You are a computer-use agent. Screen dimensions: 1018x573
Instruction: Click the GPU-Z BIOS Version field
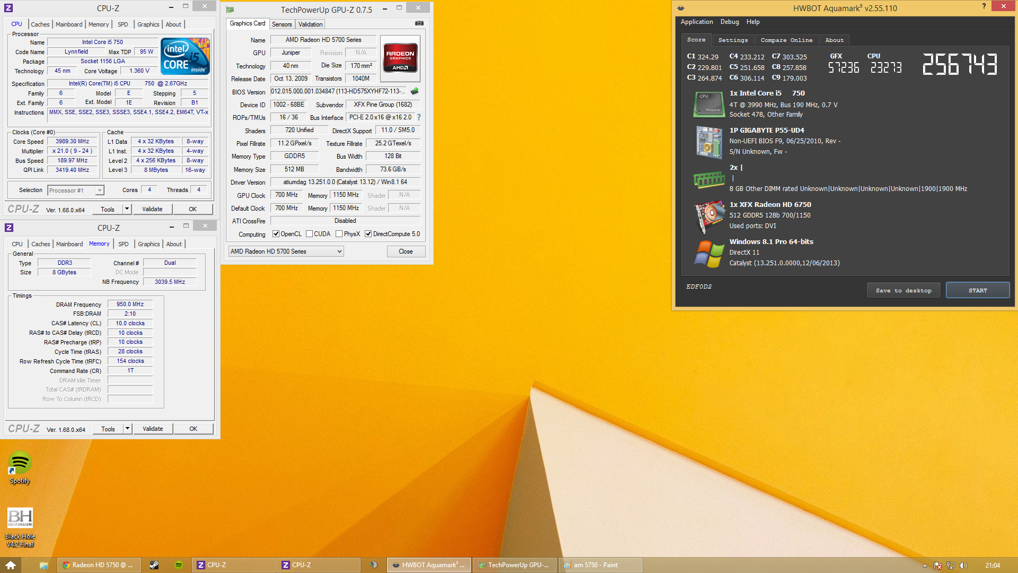click(x=338, y=91)
